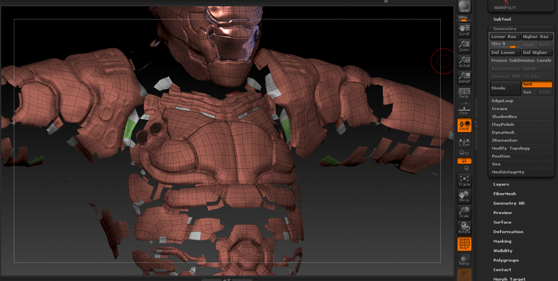The image size is (558, 281).
Task: Select the Scroll canvas tool
Action: point(464,30)
